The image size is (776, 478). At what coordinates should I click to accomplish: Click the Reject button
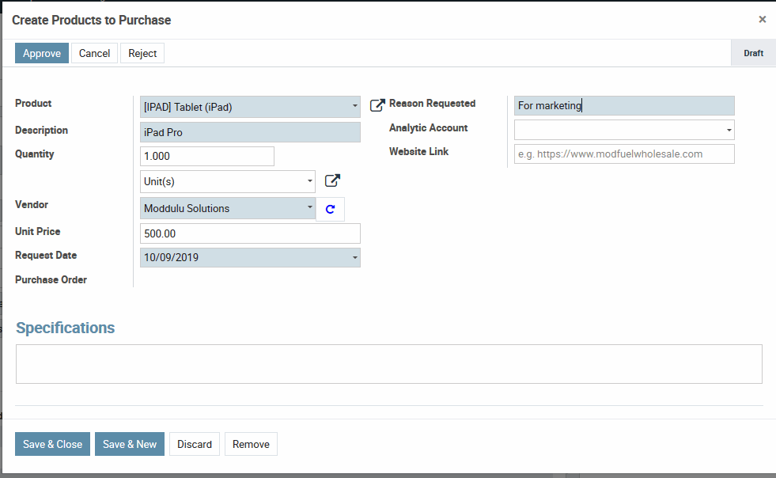(142, 53)
